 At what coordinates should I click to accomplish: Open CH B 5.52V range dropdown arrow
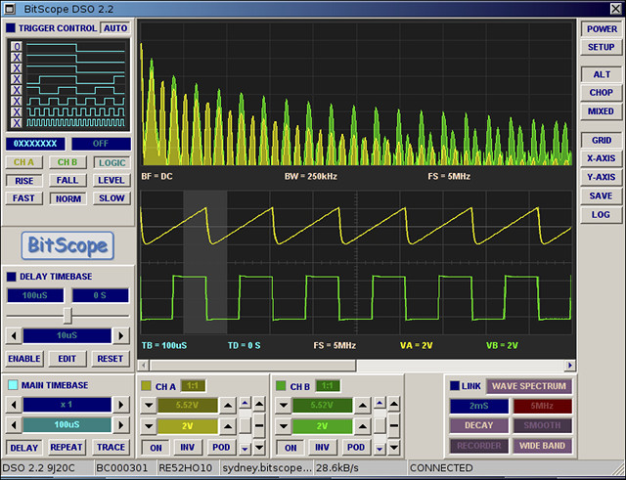pos(283,406)
